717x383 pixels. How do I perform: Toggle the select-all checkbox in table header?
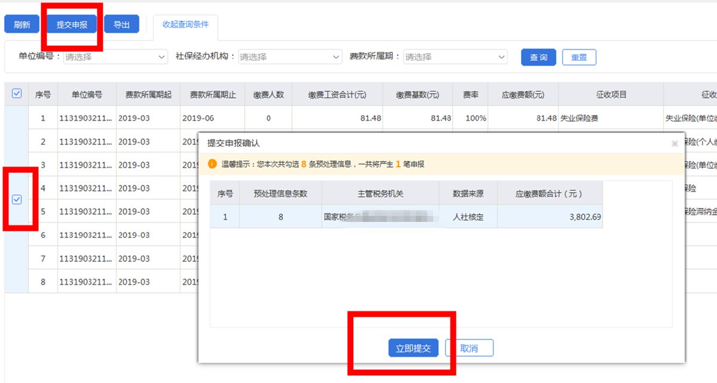point(17,94)
